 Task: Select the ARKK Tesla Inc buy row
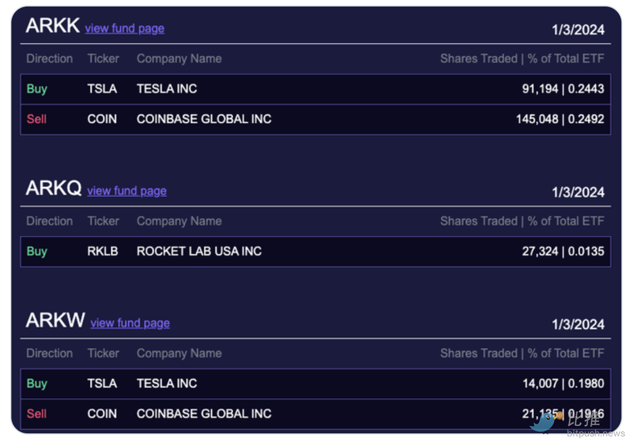pyautogui.click(x=315, y=89)
